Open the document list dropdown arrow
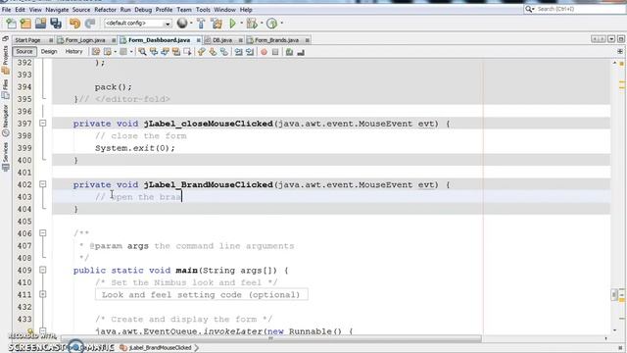Image resolution: width=627 pixels, height=353 pixels. (x=611, y=39)
